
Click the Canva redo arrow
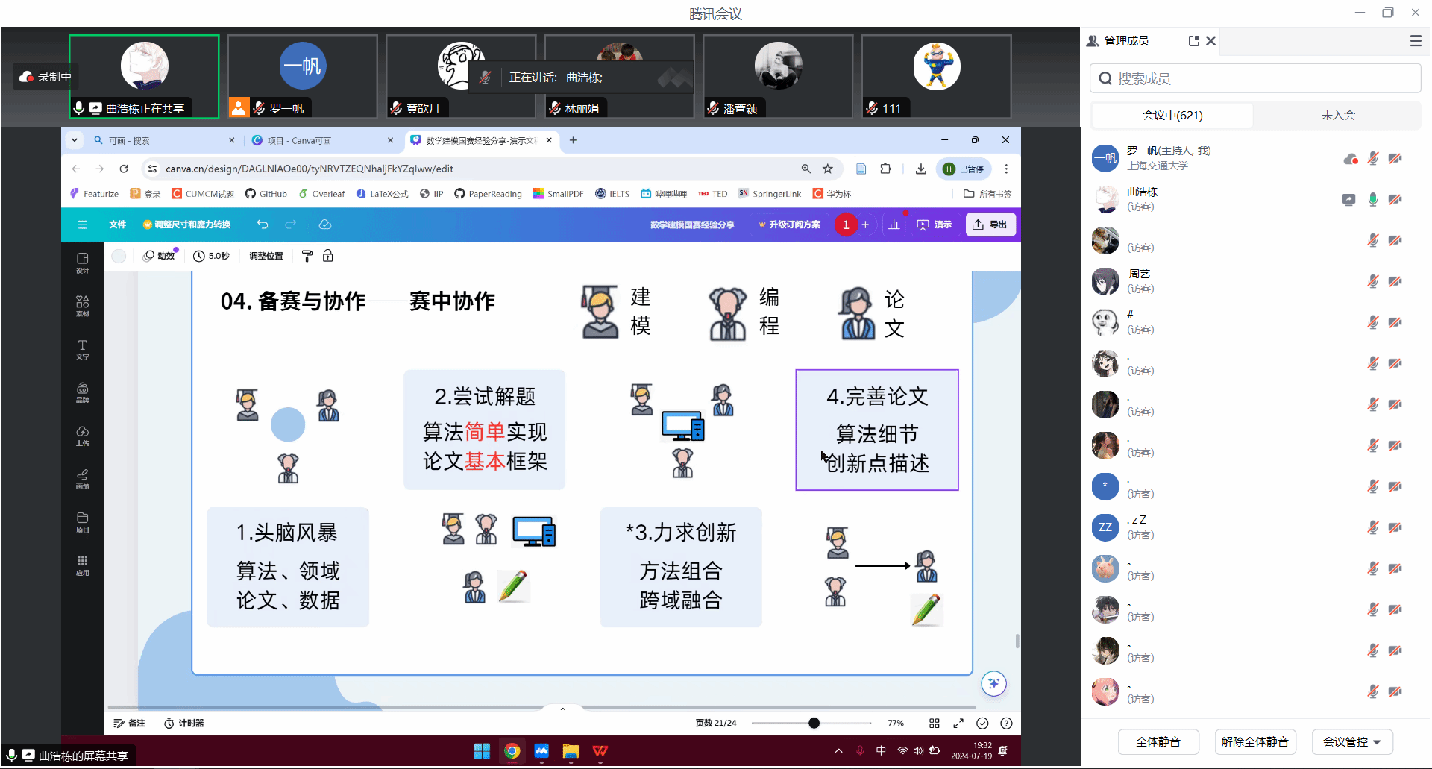click(291, 225)
